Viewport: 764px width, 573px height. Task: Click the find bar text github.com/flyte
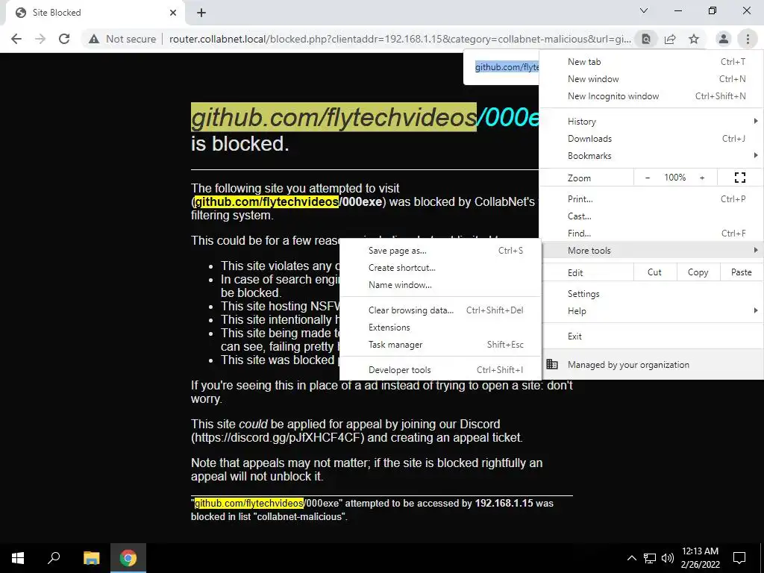coord(507,66)
